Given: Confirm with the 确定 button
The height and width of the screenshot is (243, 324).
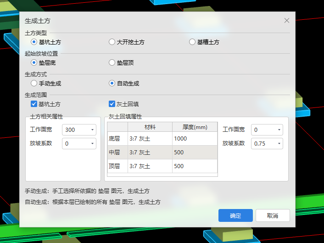Looking at the screenshot, I should (x=235, y=215).
